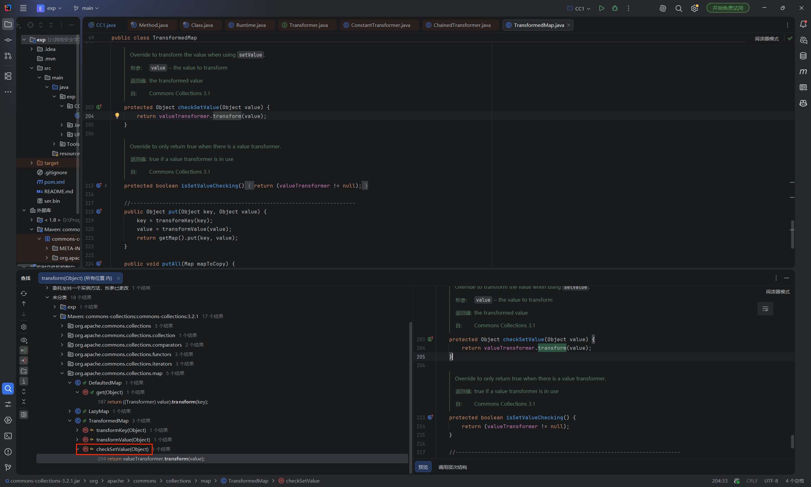Click TransformedMap in the breadcrumb bar
The image size is (811, 487).
(248, 481)
